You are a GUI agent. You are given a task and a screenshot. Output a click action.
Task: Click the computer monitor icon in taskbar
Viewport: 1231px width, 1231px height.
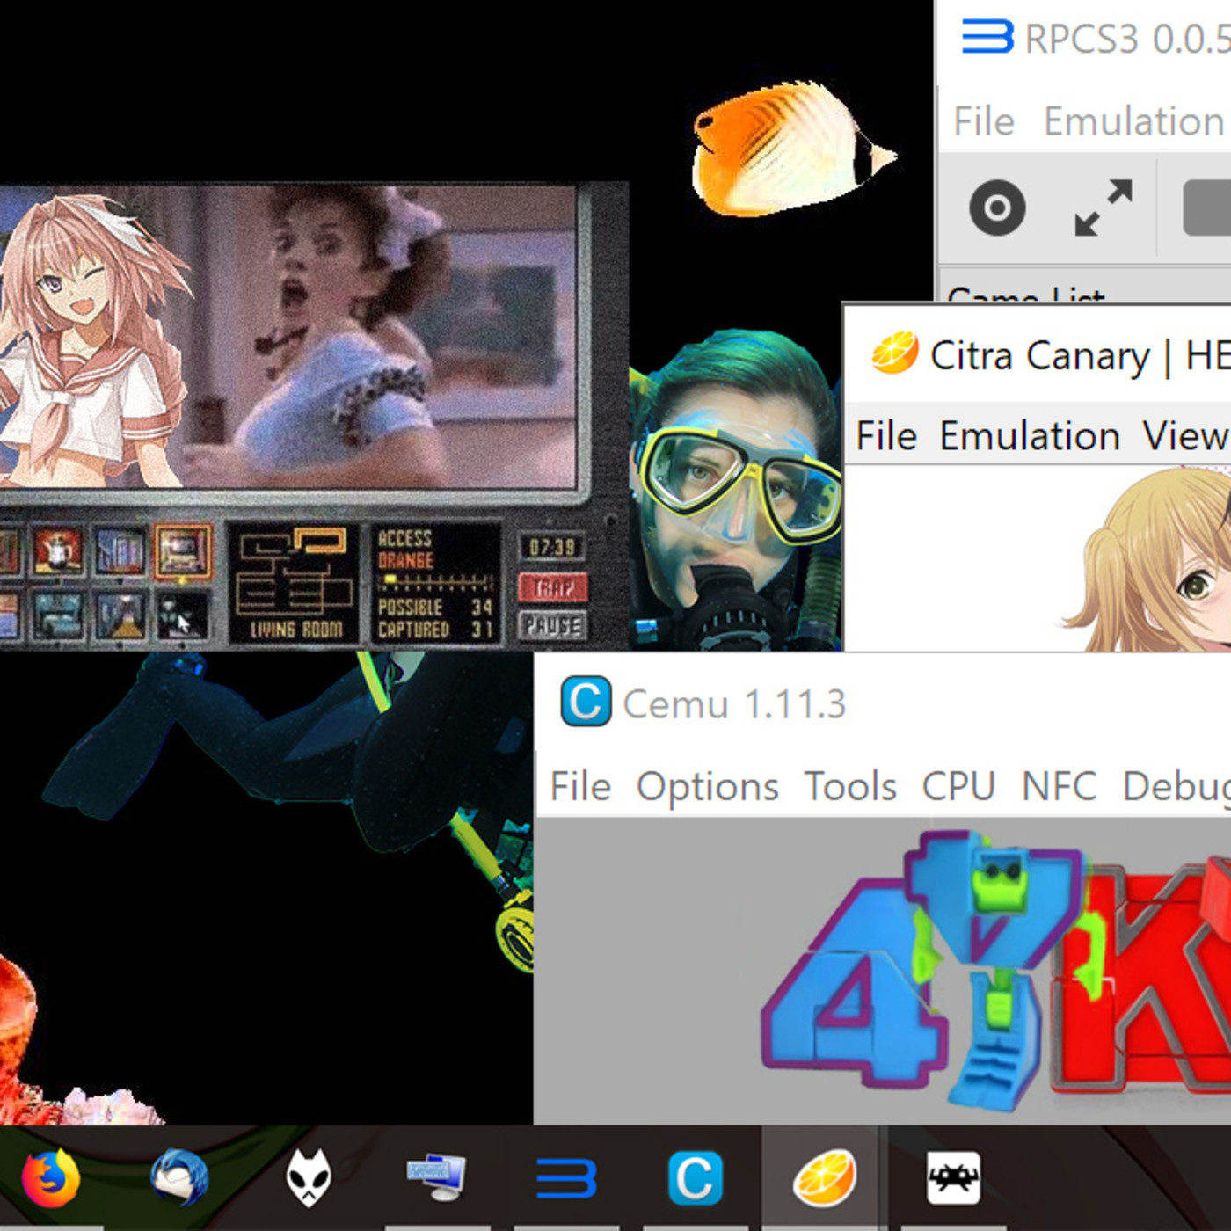pos(436,1178)
